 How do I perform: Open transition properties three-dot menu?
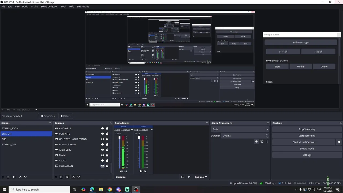(x=267, y=141)
